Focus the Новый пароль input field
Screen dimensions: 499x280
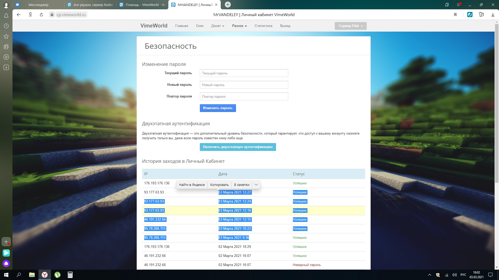pyautogui.click(x=244, y=85)
